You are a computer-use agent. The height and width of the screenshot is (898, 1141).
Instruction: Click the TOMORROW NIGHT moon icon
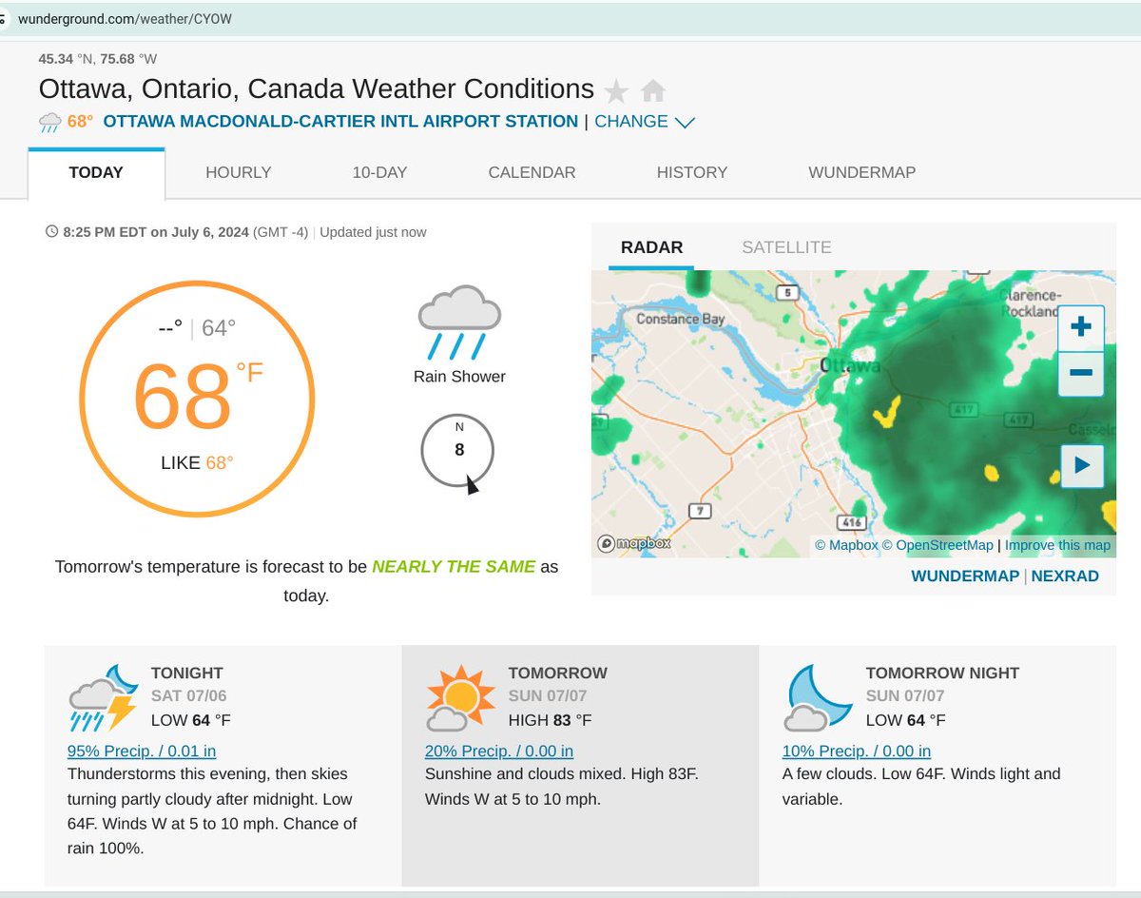[818, 697]
